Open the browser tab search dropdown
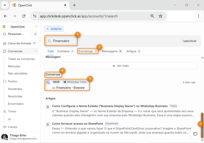The height and width of the screenshot is (143, 204). [x=5, y=5]
